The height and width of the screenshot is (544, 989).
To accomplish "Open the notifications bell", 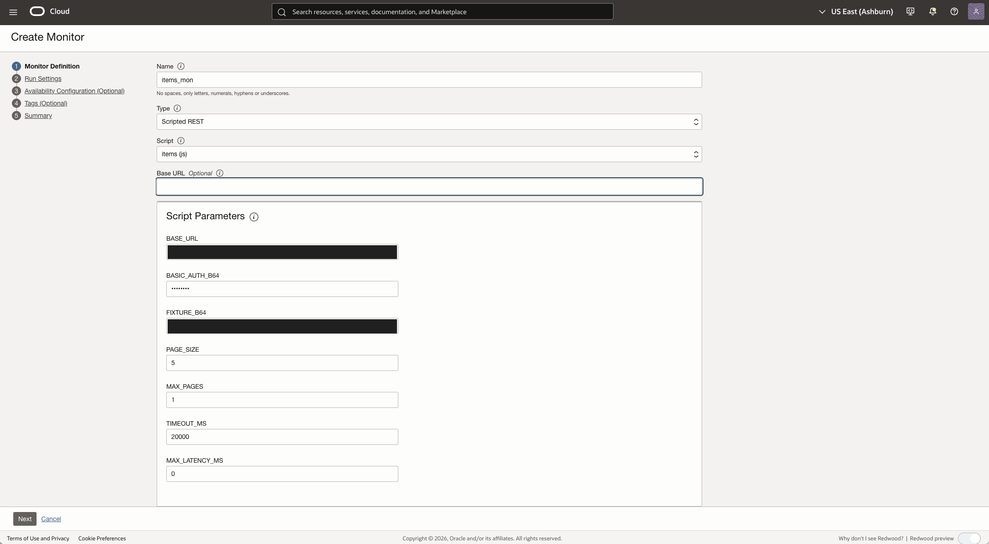I will coord(932,11).
